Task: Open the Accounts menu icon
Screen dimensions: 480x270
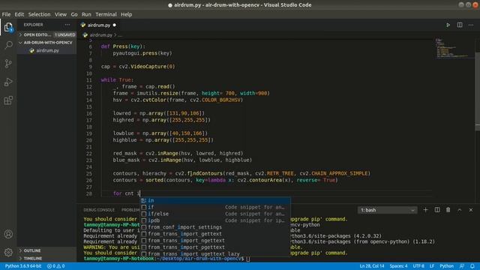Action: [8, 234]
